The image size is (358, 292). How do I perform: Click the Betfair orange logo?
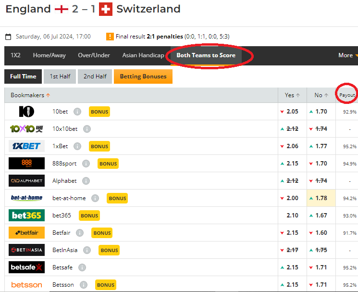[x=26, y=233]
